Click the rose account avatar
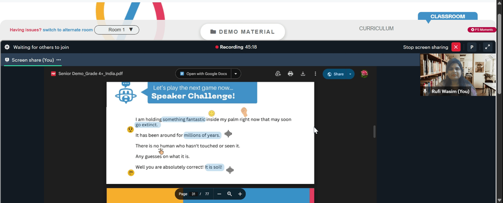This screenshot has width=503, height=203. pyautogui.click(x=364, y=74)
